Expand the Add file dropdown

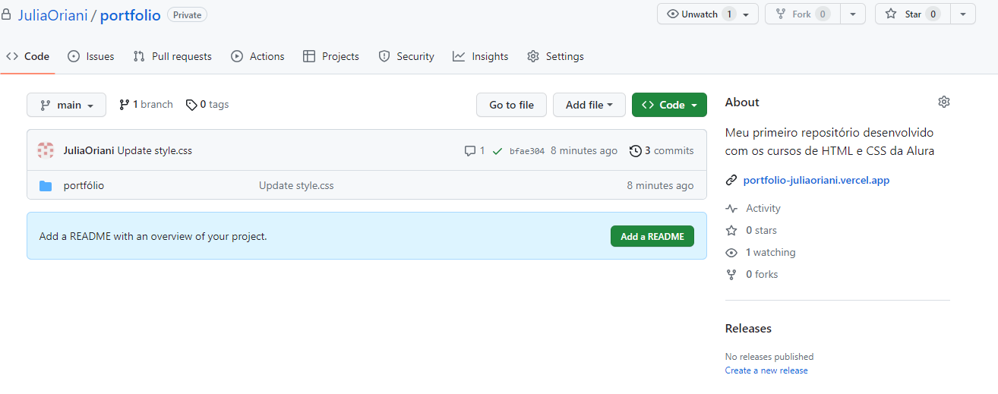coord(589,105)
